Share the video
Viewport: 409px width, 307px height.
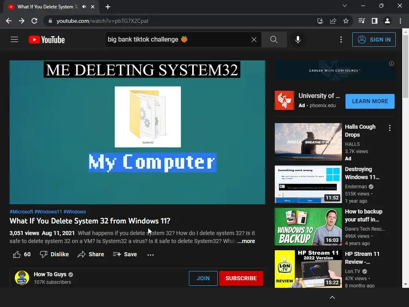tap(91, 254)
